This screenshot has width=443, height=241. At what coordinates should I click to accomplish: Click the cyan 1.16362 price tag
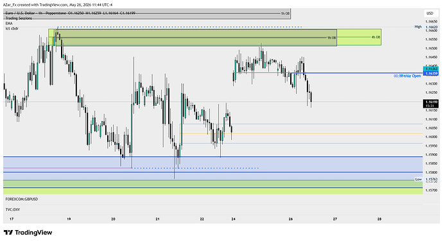(431, 69)
